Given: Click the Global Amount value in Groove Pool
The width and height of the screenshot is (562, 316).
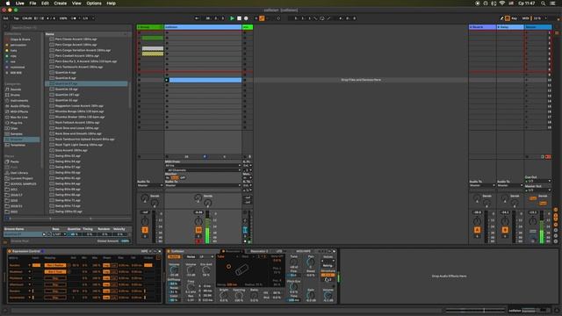Looking at the screenshot, I should point(125,241).
